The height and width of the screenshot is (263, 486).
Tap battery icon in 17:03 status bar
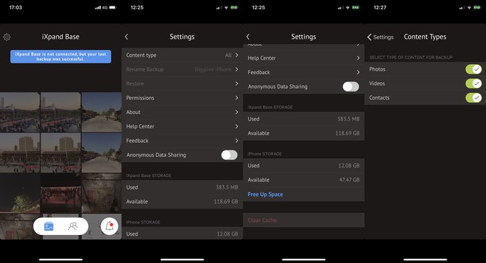point(113,7)
